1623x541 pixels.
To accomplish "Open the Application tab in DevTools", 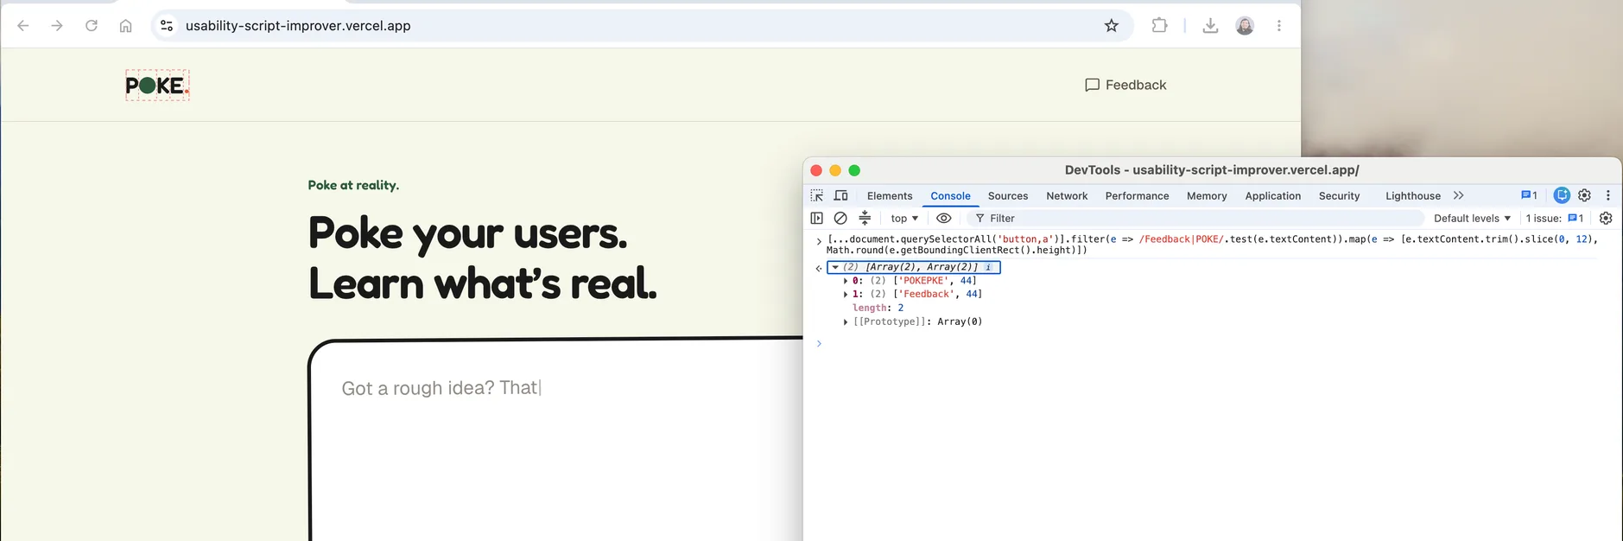I will pos(1272,196).
